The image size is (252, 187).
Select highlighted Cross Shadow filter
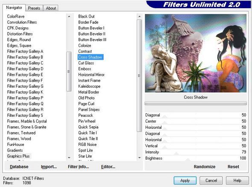pos(90,57)
